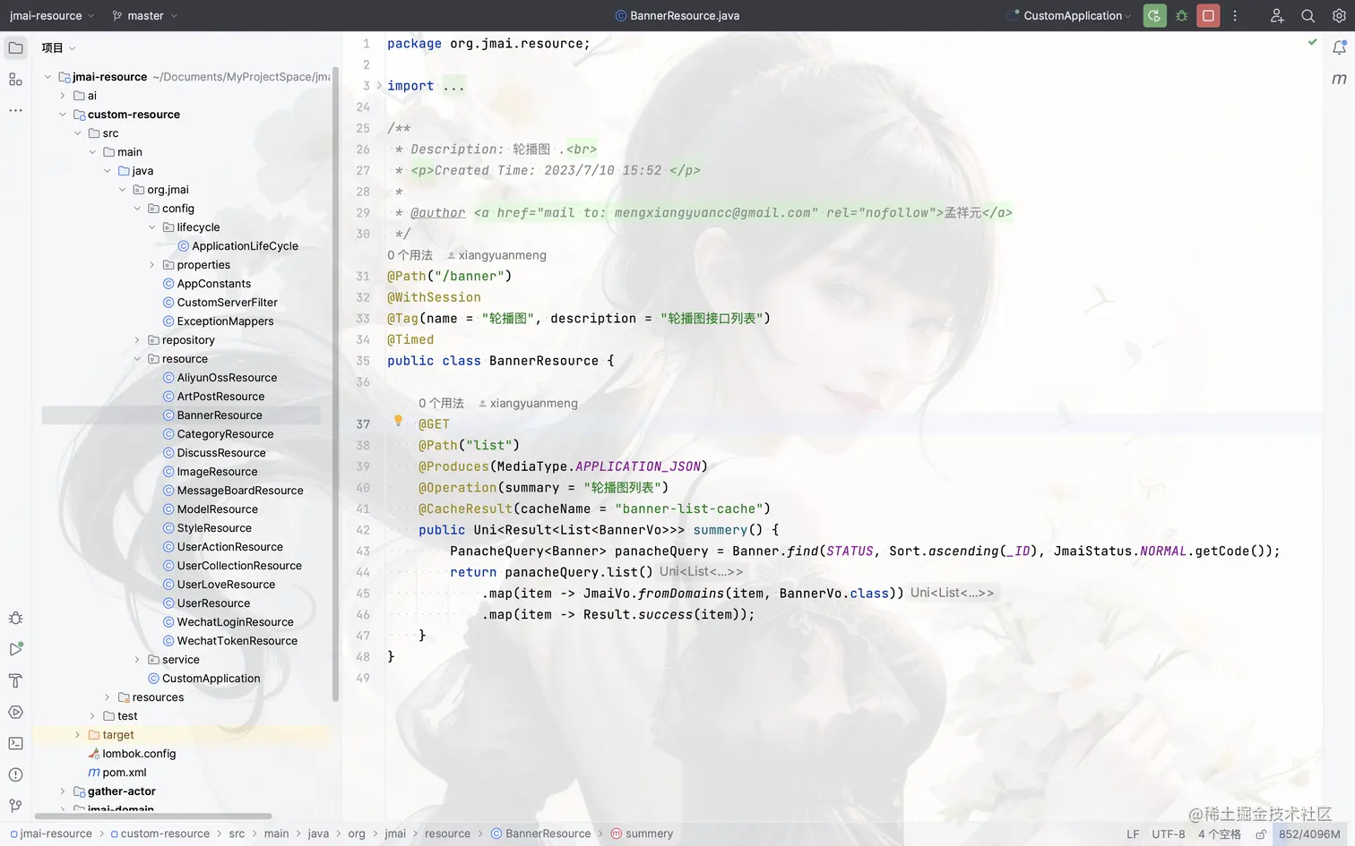Collapse the lifecycle package
This screenshot has height=846, width=1355.
point(152,227)
